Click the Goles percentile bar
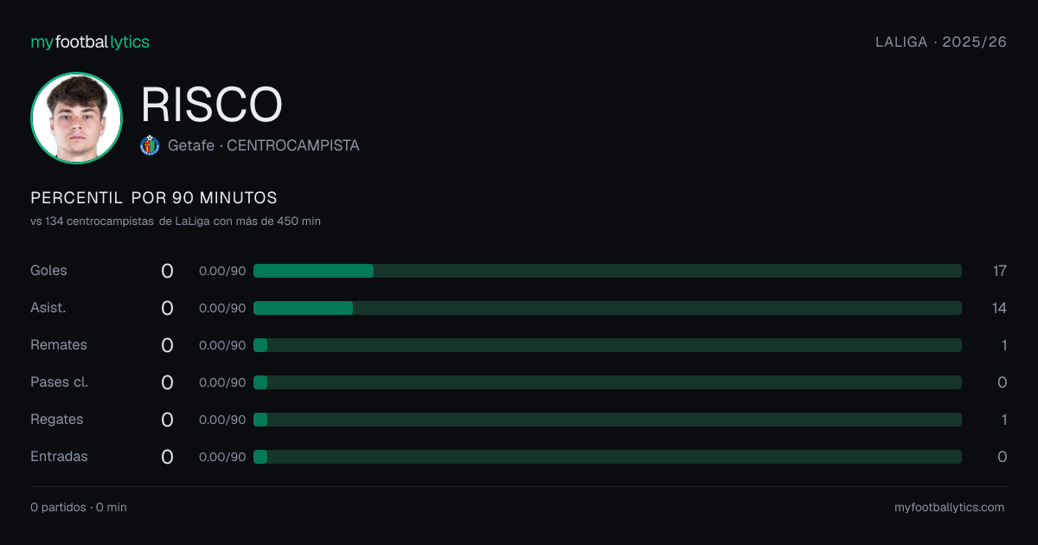The width and height of the screenshot is (1038, 545). [x=607, y=271]
